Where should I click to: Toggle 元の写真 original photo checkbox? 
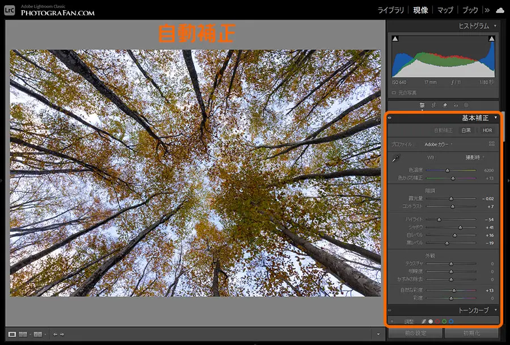394,93
